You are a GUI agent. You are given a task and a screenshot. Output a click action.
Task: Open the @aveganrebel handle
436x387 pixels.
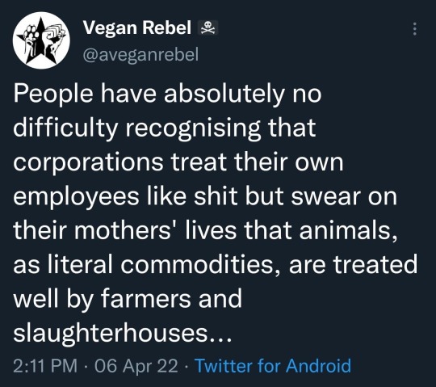tap(140, 54)
